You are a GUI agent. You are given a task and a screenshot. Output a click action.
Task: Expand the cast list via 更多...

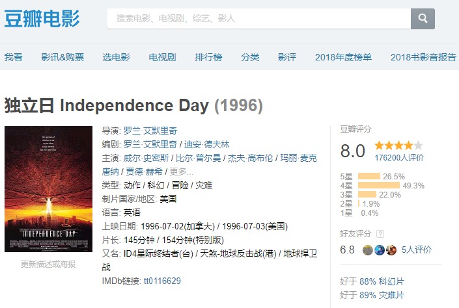tap(181, 172)
